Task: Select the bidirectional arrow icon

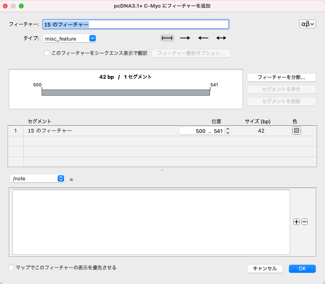Action: [221, 38]
